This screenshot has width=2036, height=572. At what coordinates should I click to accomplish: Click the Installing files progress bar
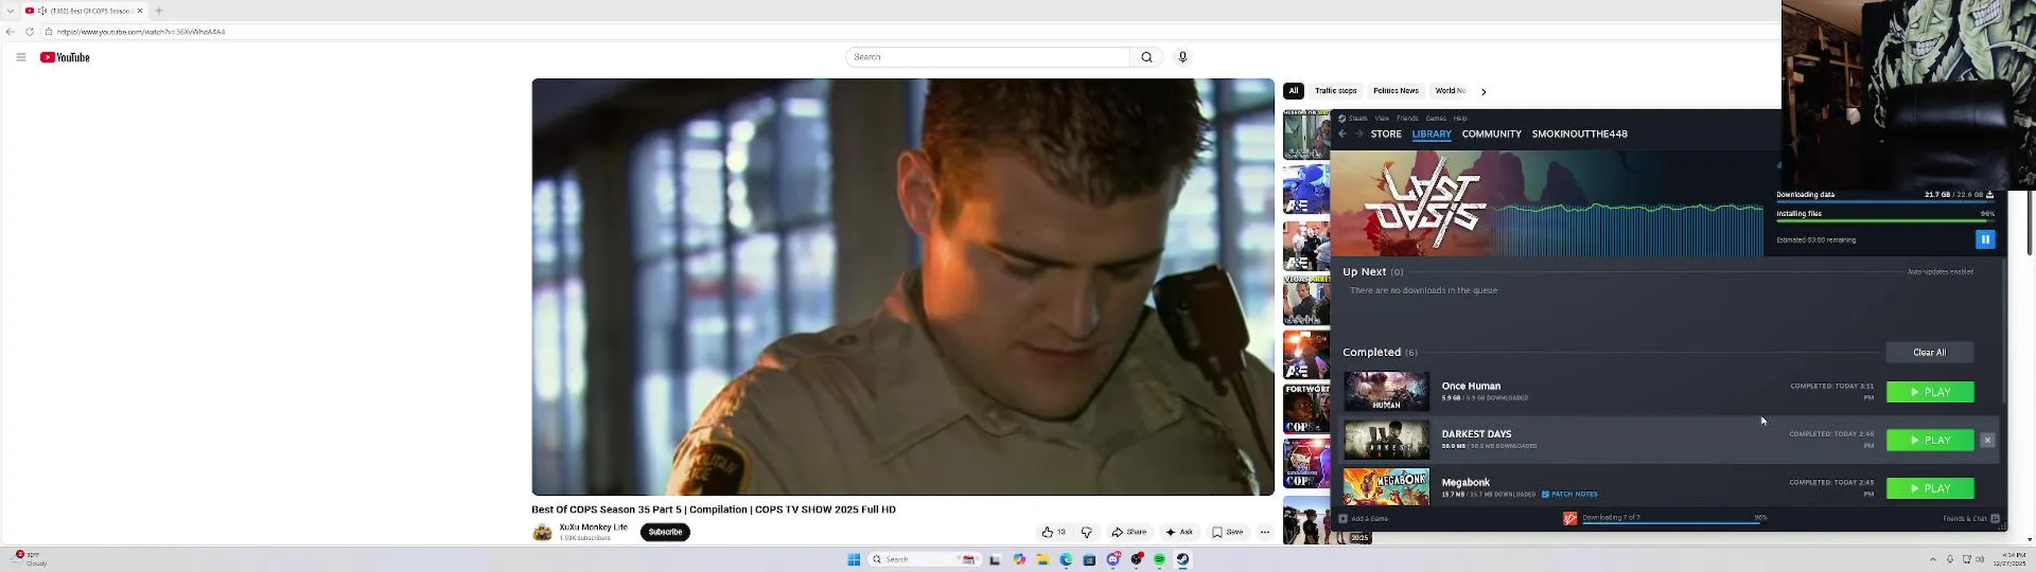1885,221
